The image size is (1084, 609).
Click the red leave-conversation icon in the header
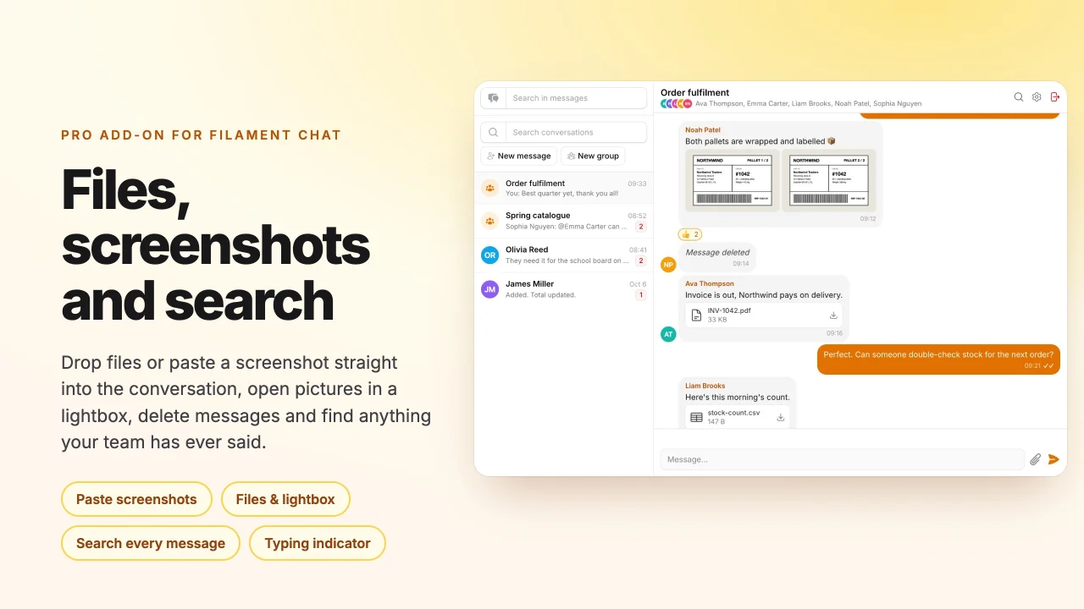point(1055,97)
